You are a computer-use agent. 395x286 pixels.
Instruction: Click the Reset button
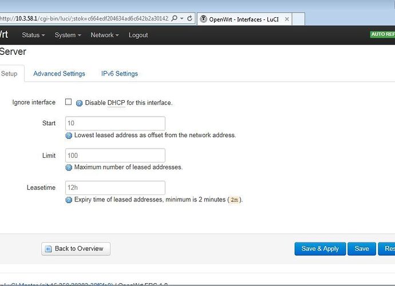(387, 249)
